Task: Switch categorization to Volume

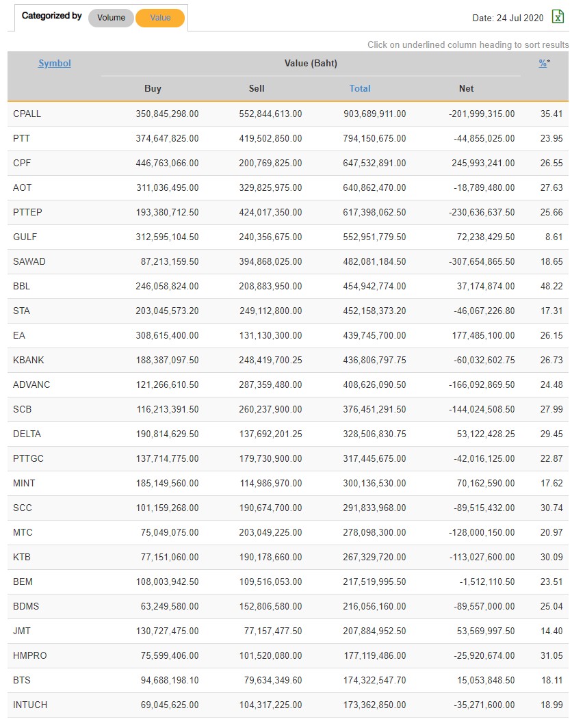Action: point(111,18)
